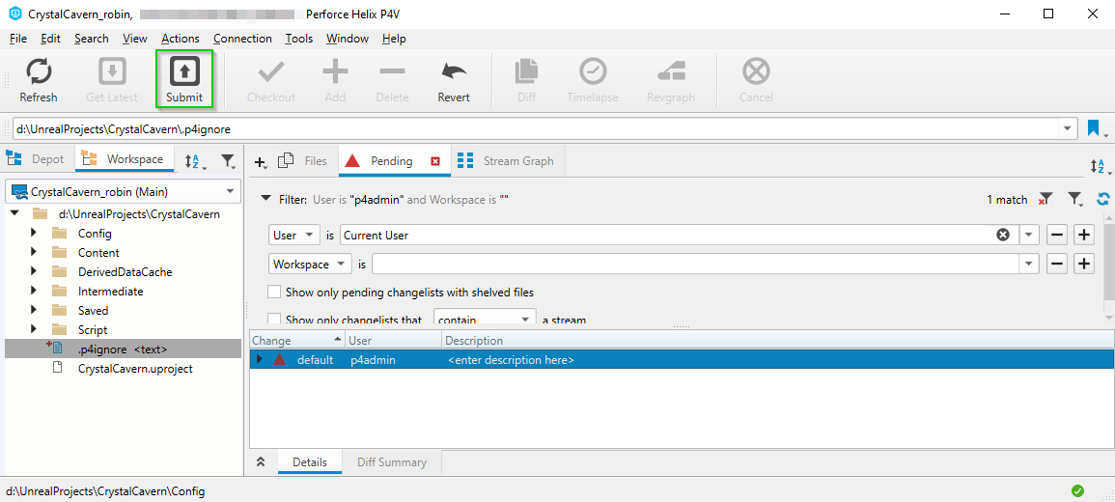Select the Script folder

coord(93,330)
